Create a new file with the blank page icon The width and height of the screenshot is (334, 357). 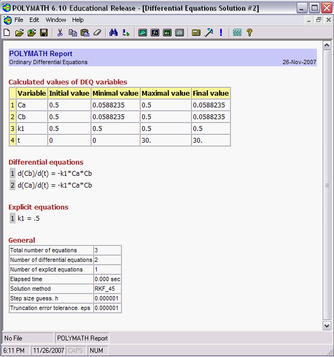click(x=6, y=33)
